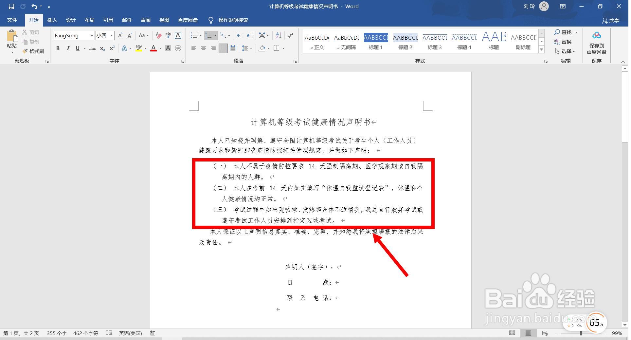631x340 pixels.
Task: Insert an enclosed character (circled 字) icon
Action: (178, 48)
